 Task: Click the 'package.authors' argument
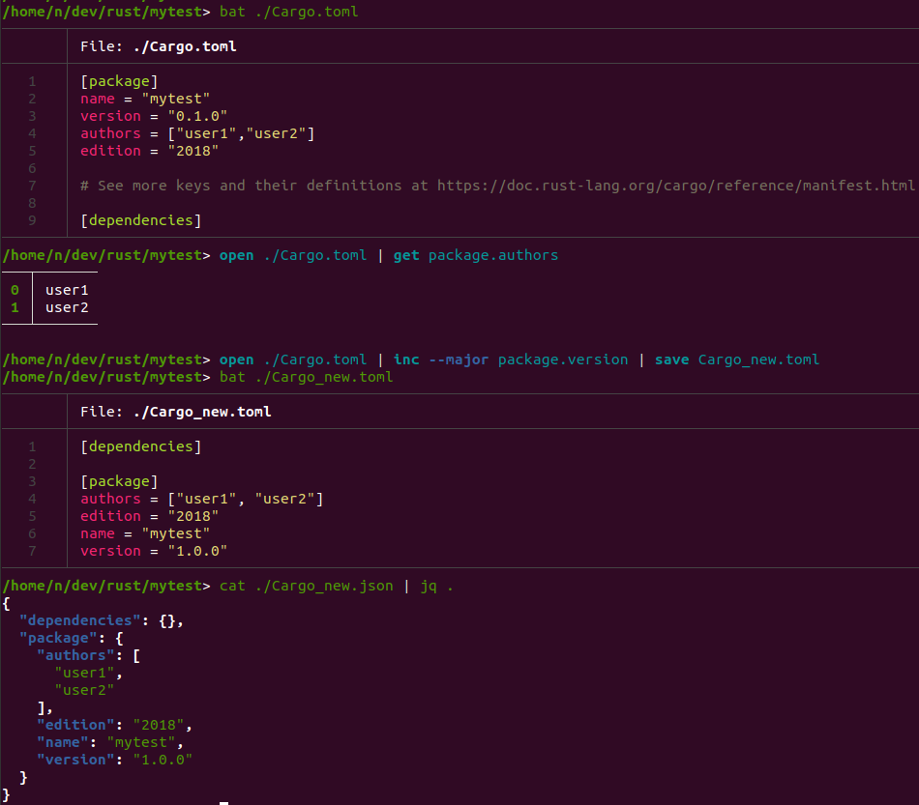[x=493, y=255]
